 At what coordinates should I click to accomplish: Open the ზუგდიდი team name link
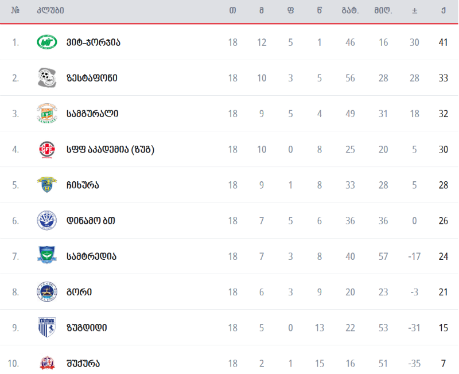[x=87, y=328]
